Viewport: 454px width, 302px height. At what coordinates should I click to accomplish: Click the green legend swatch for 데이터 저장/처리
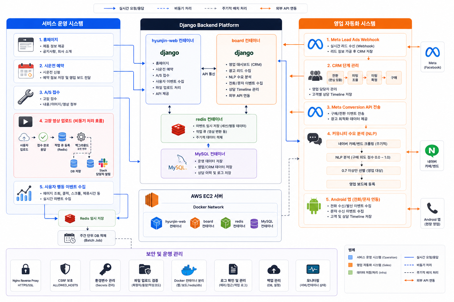(351, 273)
